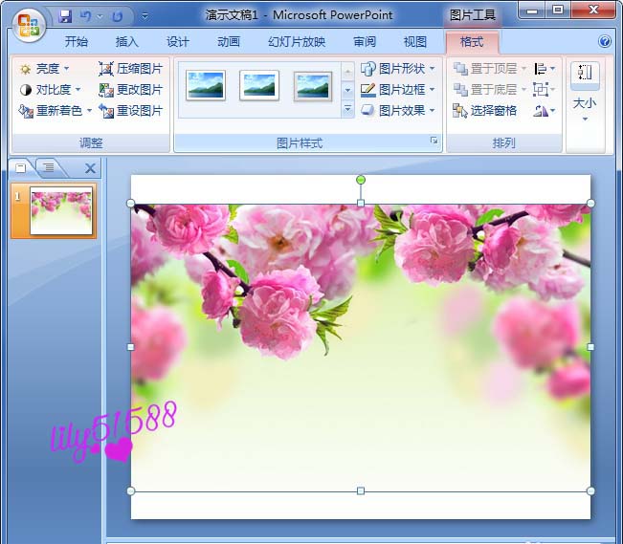Viewport: 623px width, 544px height.
Task: Open the 置于底层 dropdown arrow
Action: pos(523,90)
